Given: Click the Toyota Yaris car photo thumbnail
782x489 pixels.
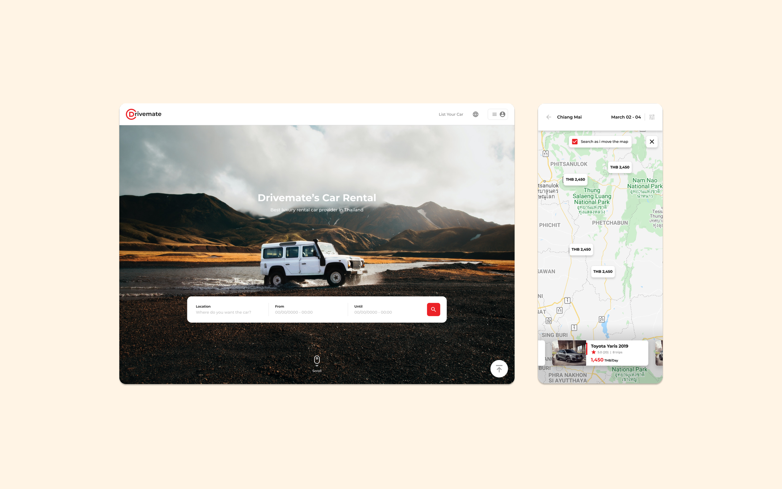Looking at the screenshot, I should [569, 353].
